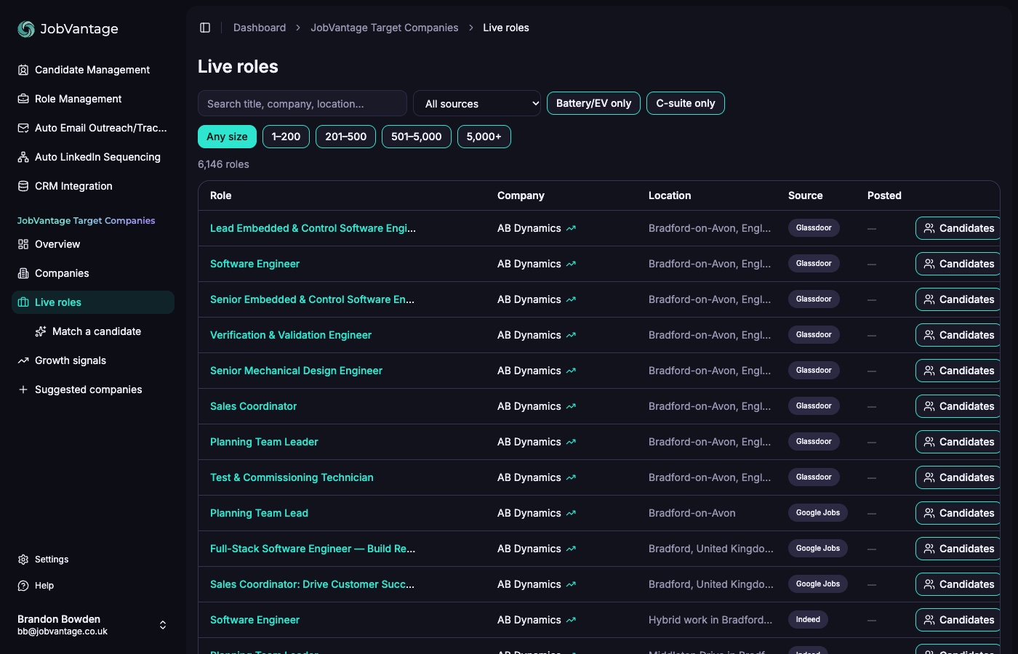Select Live roles in sidebar
Image resolution: width=1018 pixels, height=654 pixels.
(x=93, y=302)
